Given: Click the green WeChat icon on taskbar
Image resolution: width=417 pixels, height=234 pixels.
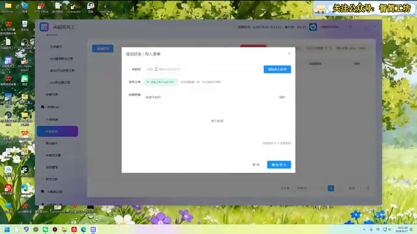Looking at the screenshot, I should [x=46, y=229].
